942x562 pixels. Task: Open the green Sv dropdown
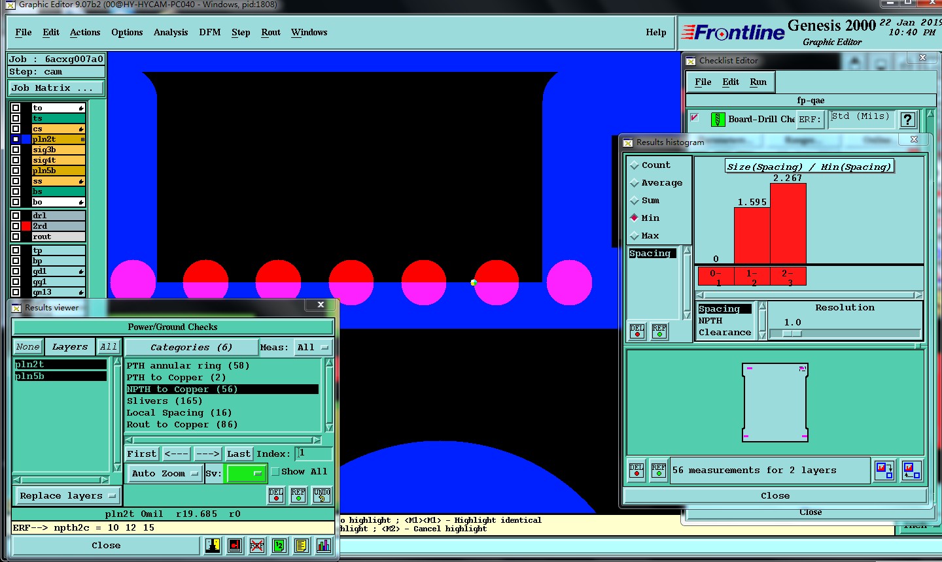coord(245,474)
